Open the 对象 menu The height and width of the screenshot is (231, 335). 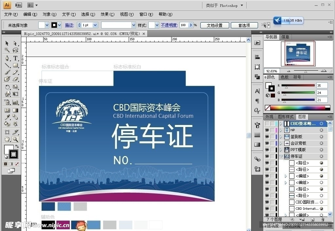pyautogui.click(x=49, y=14)
